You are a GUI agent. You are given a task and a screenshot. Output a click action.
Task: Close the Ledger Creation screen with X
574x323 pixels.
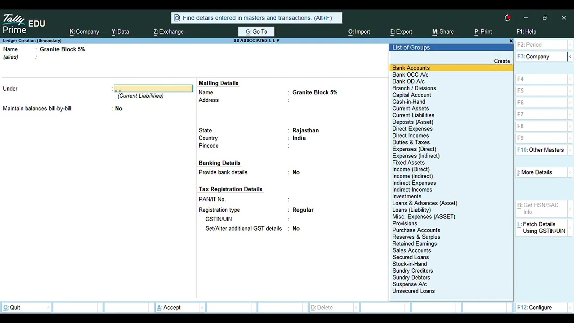[x=511, y=41]
